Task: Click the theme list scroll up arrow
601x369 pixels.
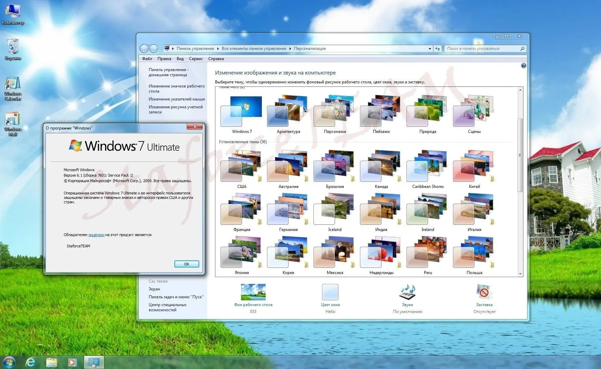Action: 520,90
